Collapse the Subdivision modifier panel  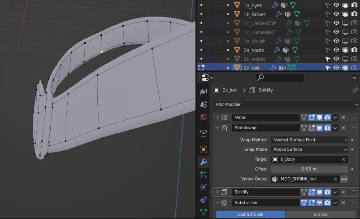click(217, 202)
